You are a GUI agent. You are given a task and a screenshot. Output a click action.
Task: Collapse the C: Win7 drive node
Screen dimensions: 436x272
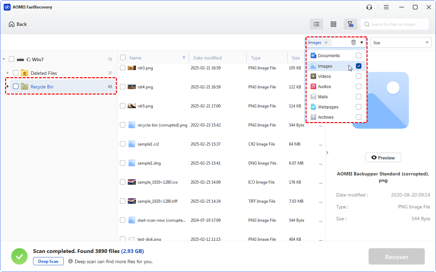(4, 60)
